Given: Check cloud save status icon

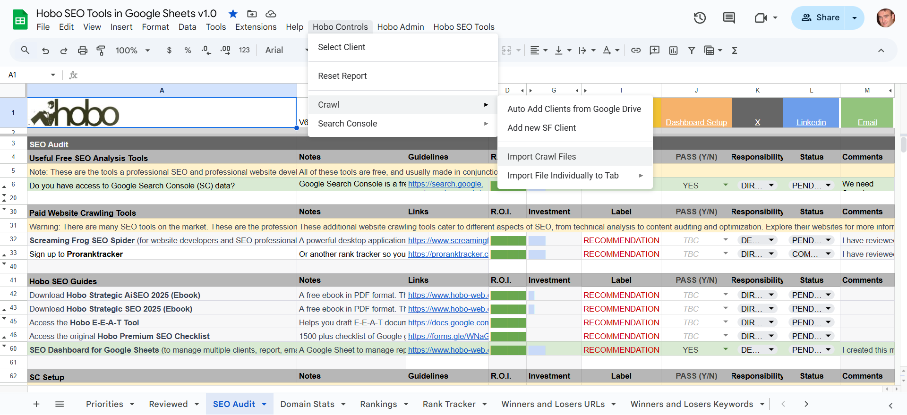Looking at the screenshot, I should tap(271, 14).
